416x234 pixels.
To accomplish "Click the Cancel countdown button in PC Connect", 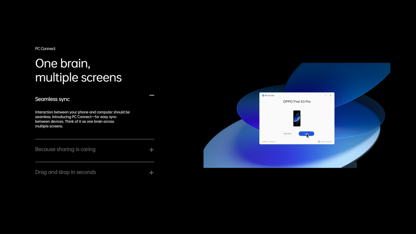I will [x=287, y=134].
